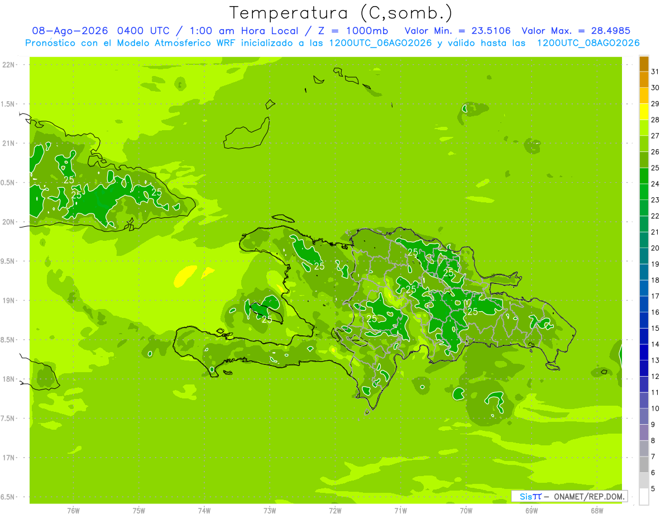This screenshot has height=518, width=670.
Task: Click the legend band between 27 and 28
Action: (x=644, y=128)
